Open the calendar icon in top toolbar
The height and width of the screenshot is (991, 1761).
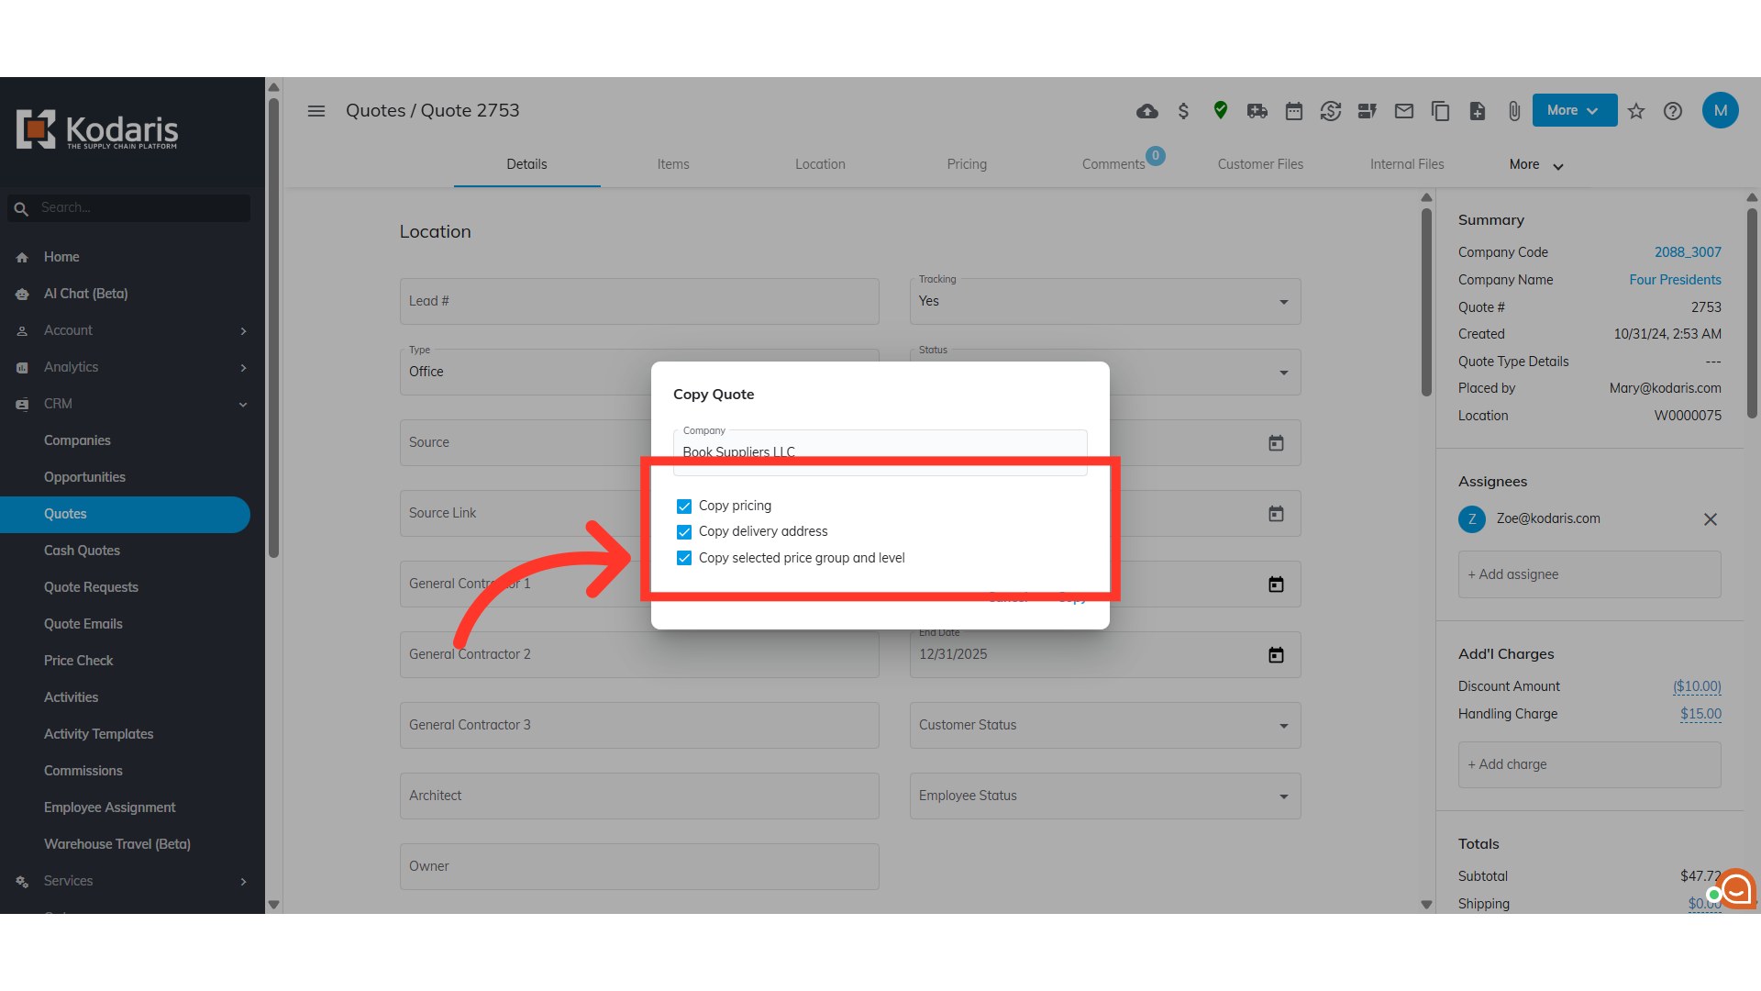pyautogui.click(x=1293, y=111)
